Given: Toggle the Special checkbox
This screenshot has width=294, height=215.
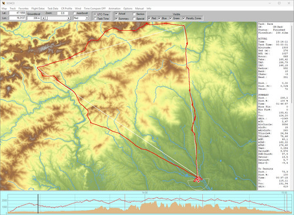Looking at the screenshot, I should tap(134, 19).
